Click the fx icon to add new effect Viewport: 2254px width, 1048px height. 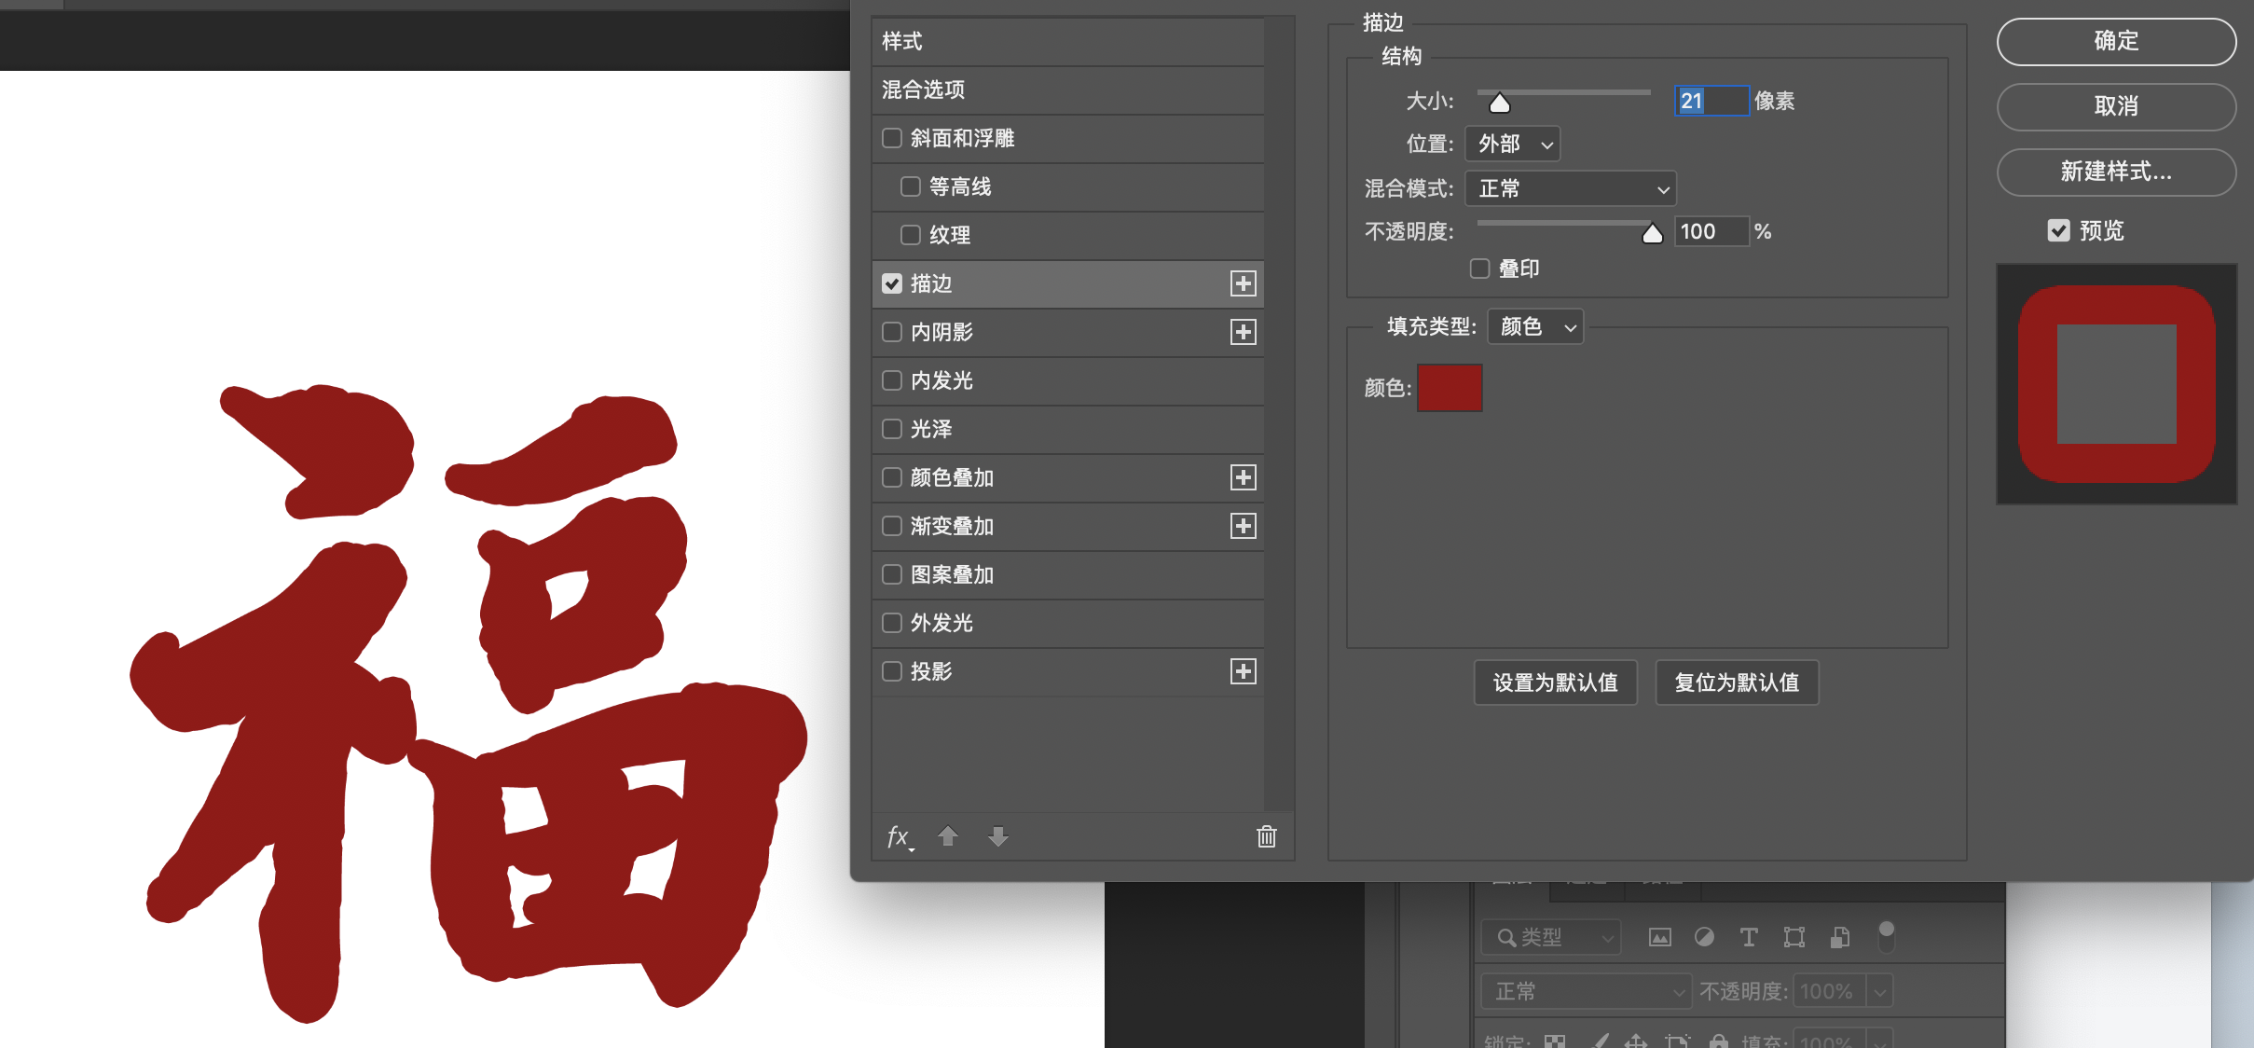pos(898,836)
